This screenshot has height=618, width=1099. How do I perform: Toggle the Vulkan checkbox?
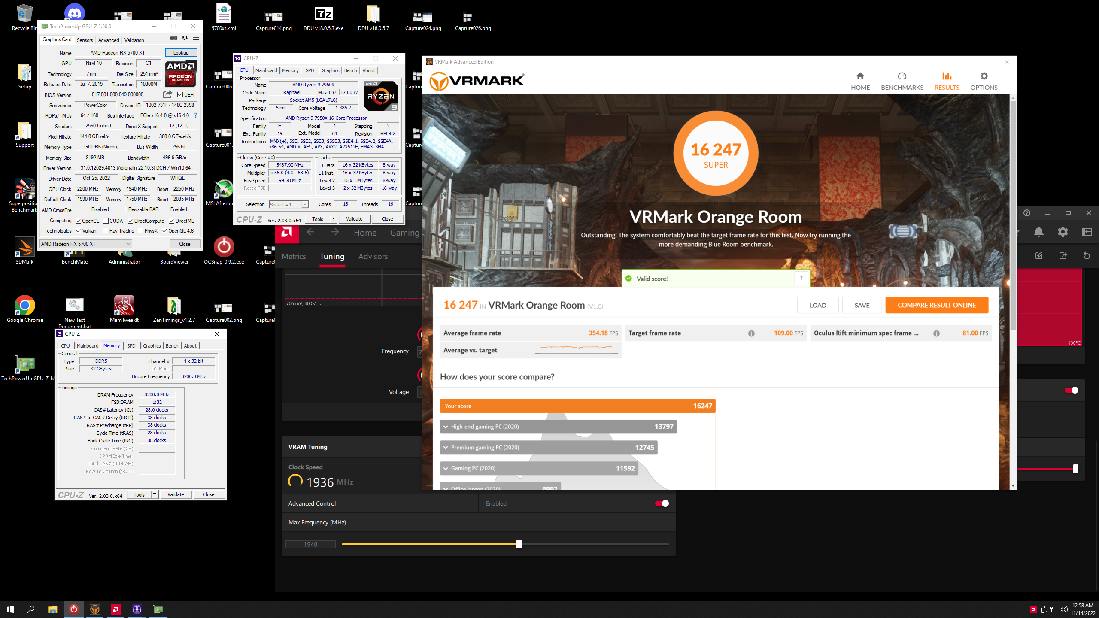coord(79,231)
